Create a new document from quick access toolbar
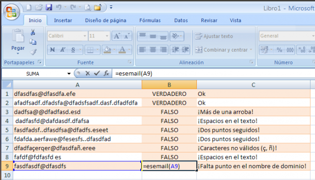Viewport: 315px width, 180px height. point(29,7)
